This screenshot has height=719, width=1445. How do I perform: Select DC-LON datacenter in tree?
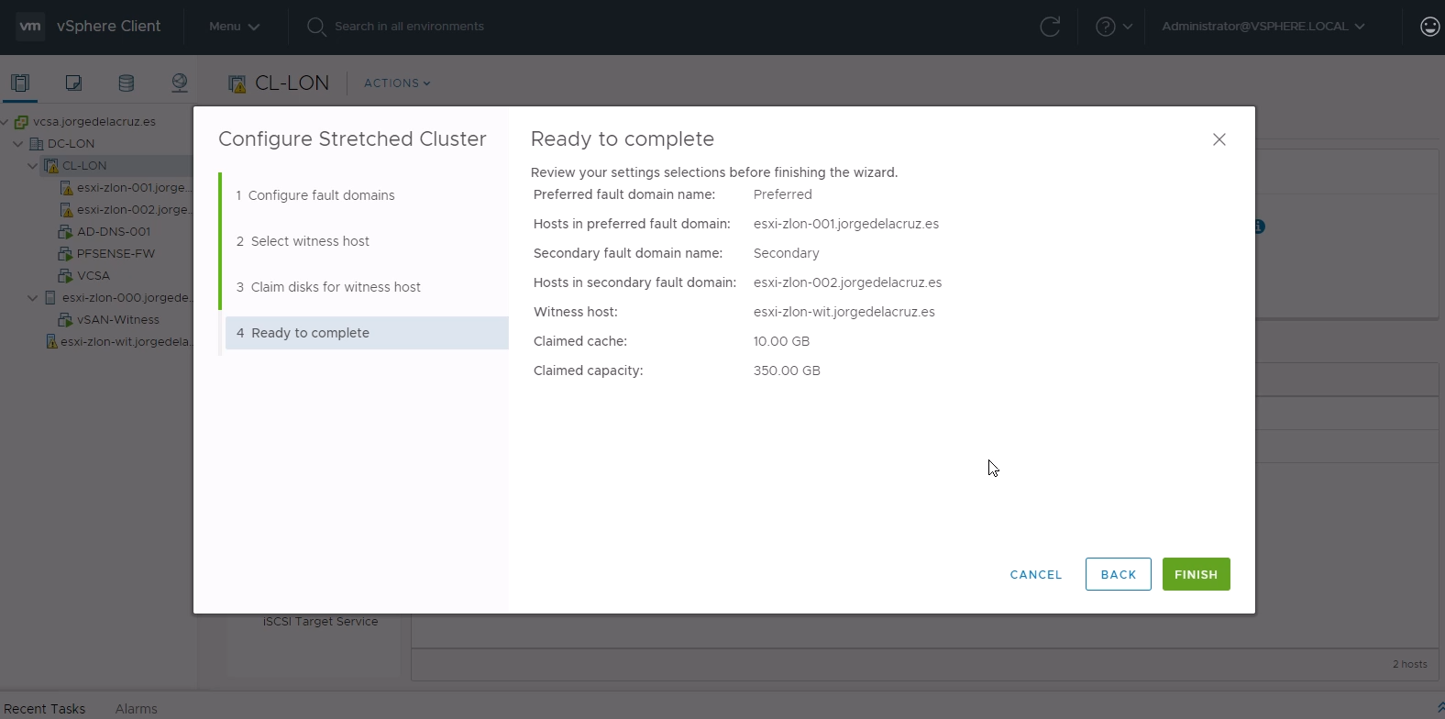[71, 143]
